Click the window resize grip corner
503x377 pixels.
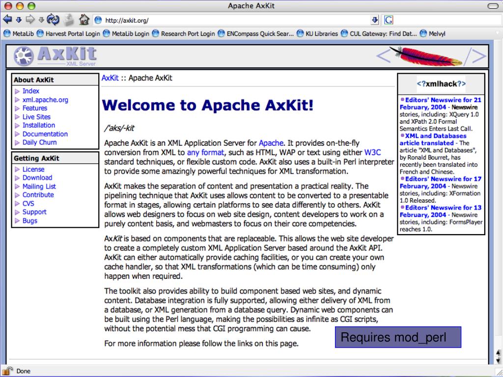(x=498, y=372)
